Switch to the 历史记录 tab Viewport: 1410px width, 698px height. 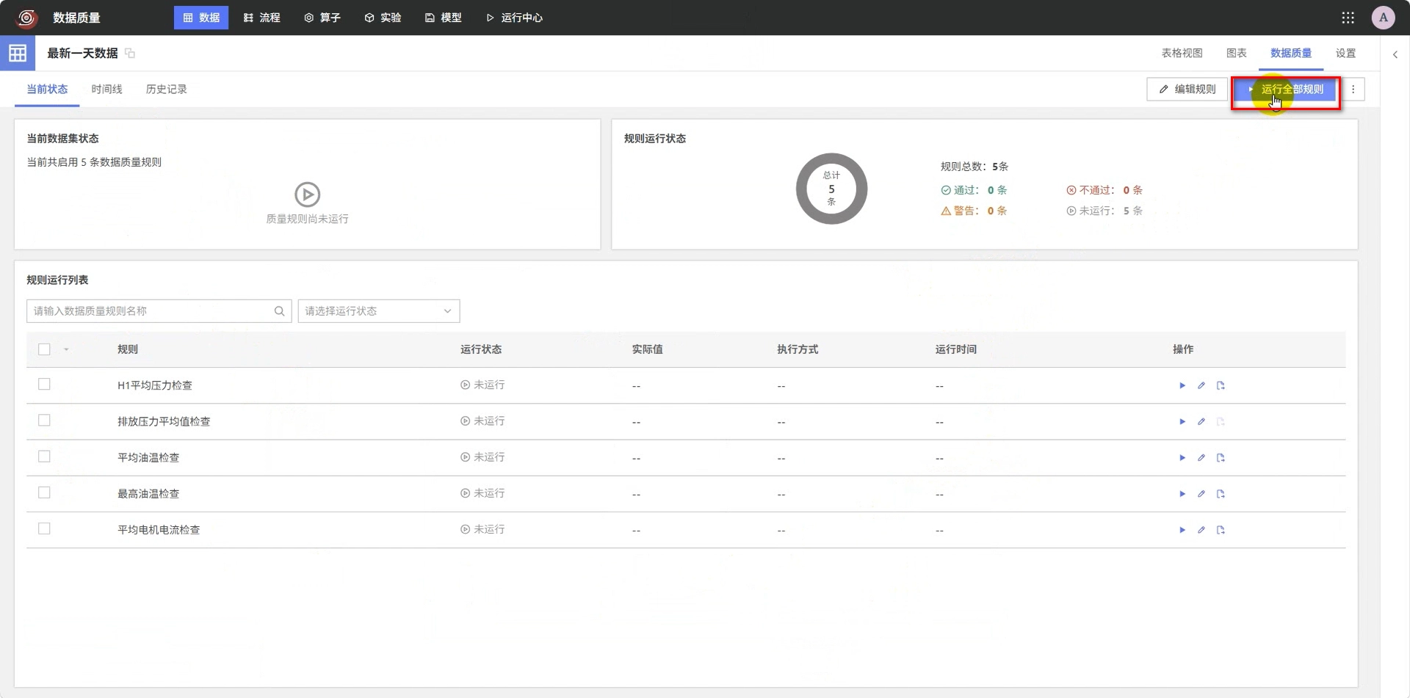point(166,90)
